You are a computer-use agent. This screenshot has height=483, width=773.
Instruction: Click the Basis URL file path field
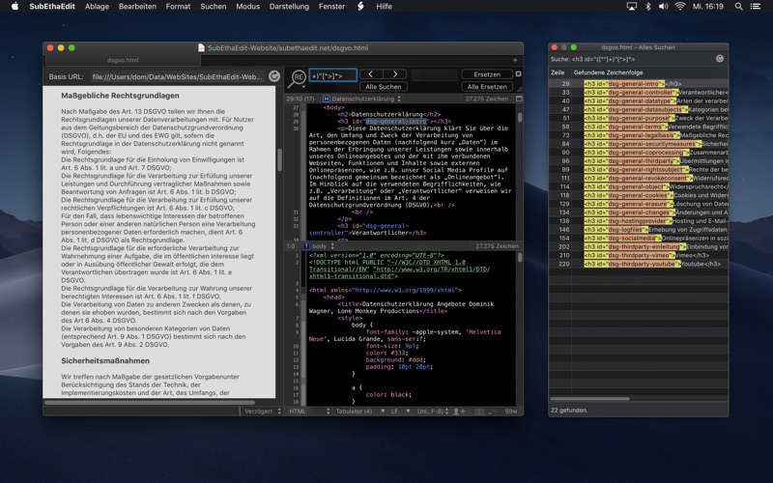pyautogui.click(x=178, y=77)
